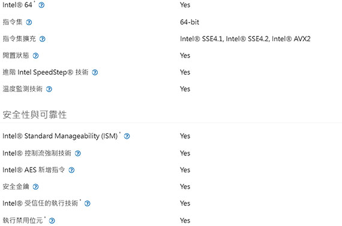Click help icon beside Intel Standard Manageability (ISM)
This screenshot has height=226, width=342.
click(127, 136)
